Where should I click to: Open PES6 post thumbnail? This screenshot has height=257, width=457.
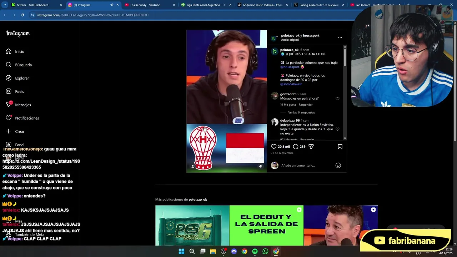[192, 226]
